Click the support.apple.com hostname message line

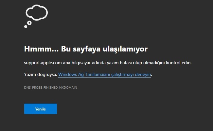(x=108, y=63)
